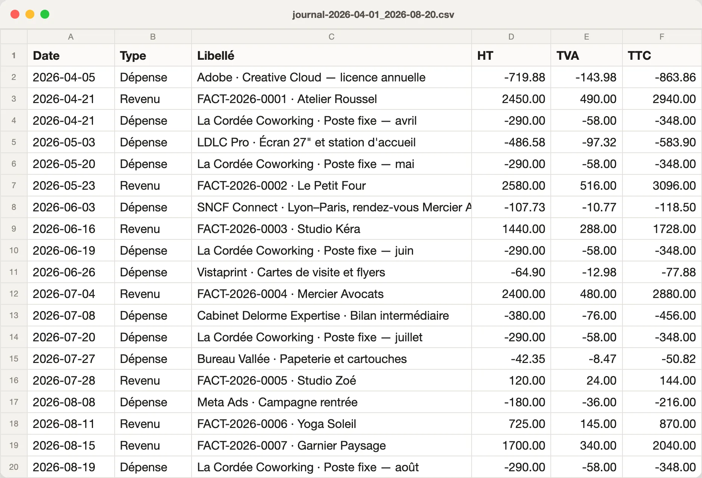Select the SNCF Connect Lyon–Paris cell
This screenshot has height=478, width=702.
point(332,207)
